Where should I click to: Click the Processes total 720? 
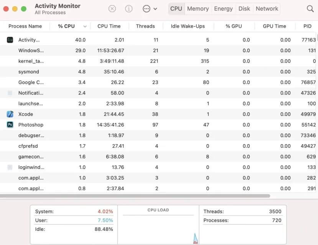(277, 220)
